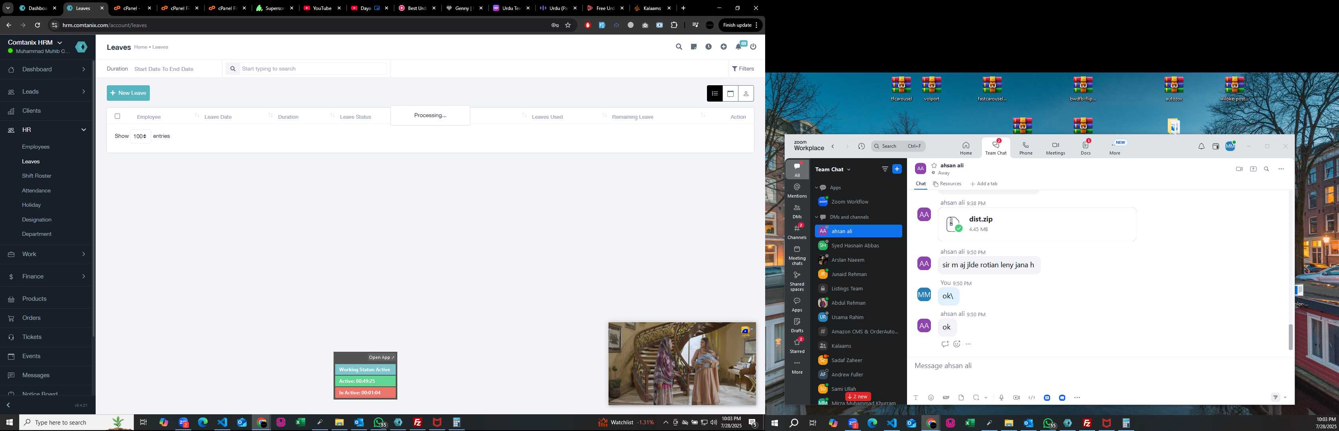Toggle the select-all checkbox in leaves table
This screenshot has height=431, width=1339.
[118, 116]
